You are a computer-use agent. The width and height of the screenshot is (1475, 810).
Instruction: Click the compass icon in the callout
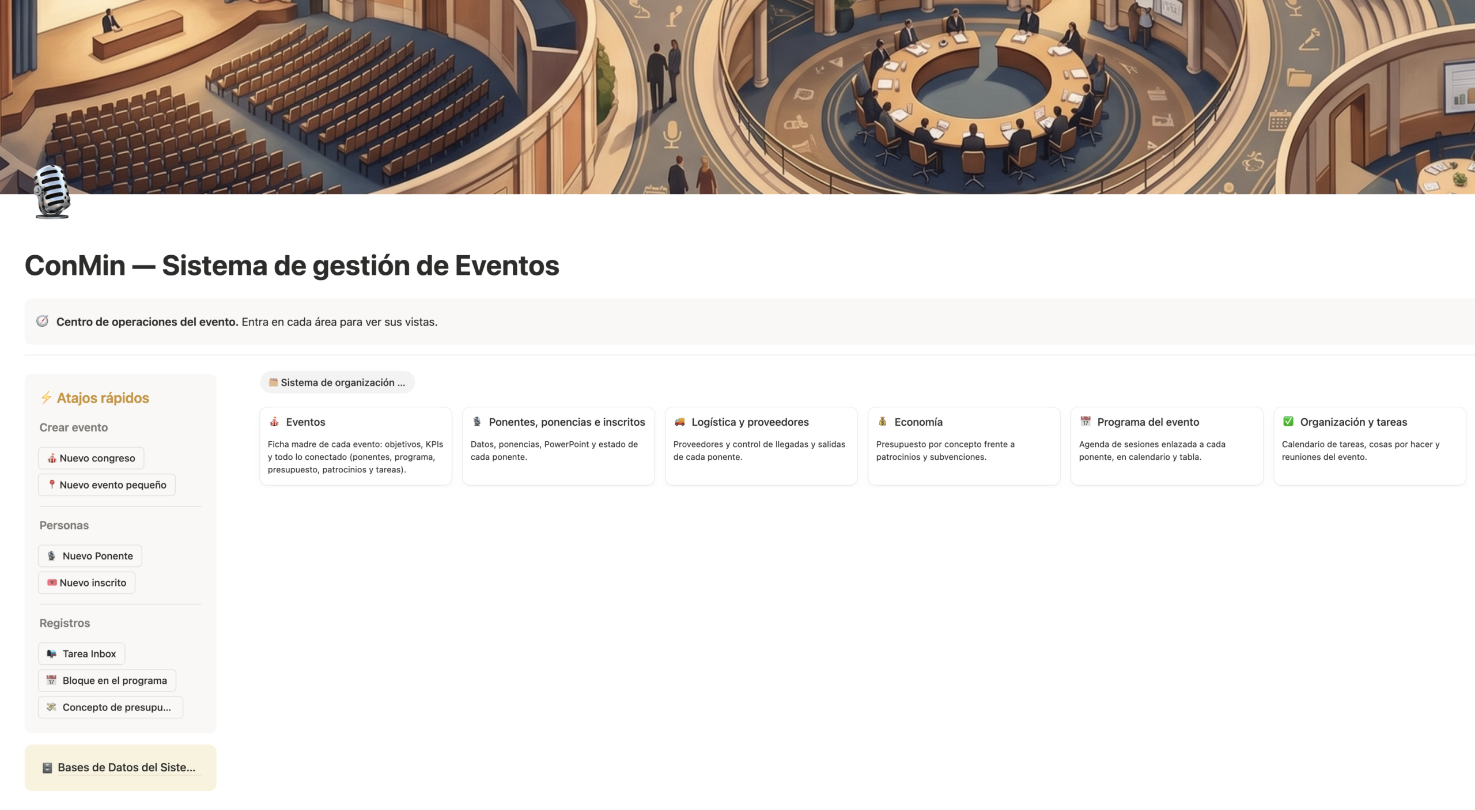[x=43, y=321]
